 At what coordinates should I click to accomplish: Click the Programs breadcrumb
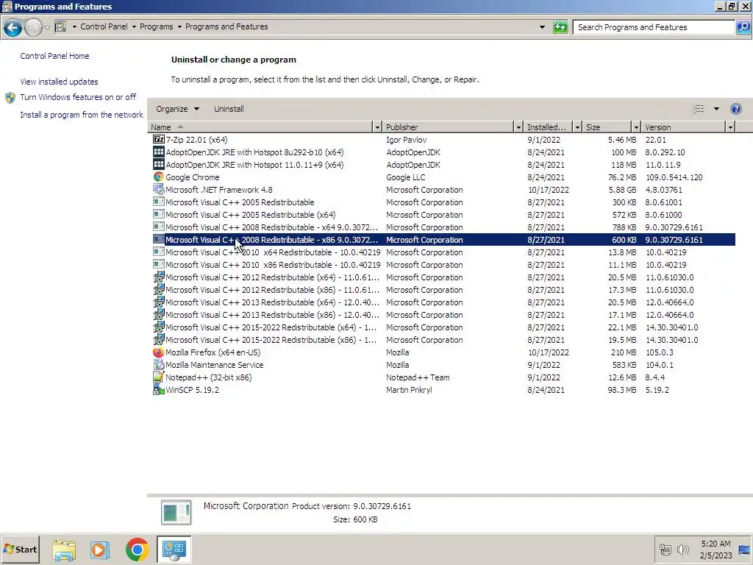156,26
